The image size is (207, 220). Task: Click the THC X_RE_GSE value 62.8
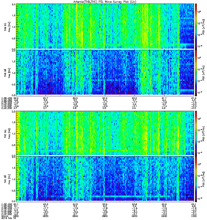coord(134,204)
